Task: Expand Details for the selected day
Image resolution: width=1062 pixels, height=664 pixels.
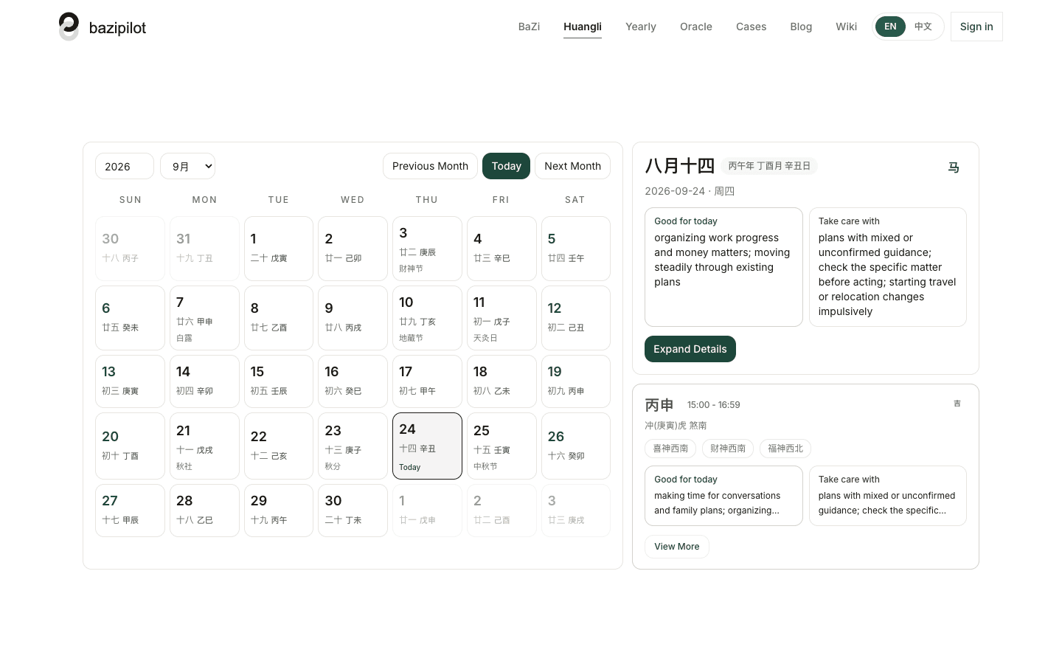Action: coord(690,349)
